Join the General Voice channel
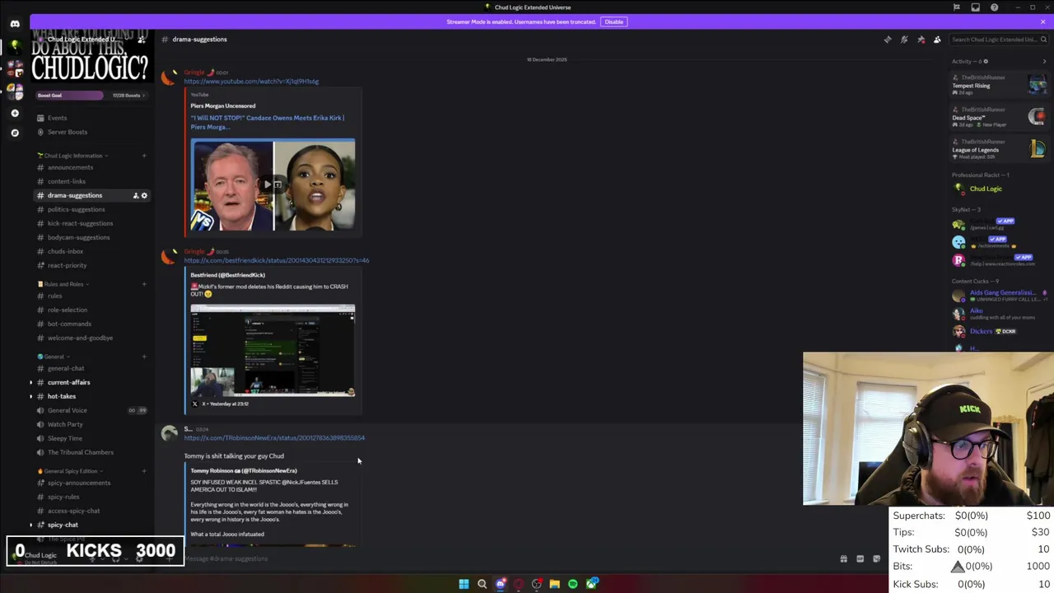This screenshot has width=1054, height=593. pyautogui.click(x=91, y=410)
